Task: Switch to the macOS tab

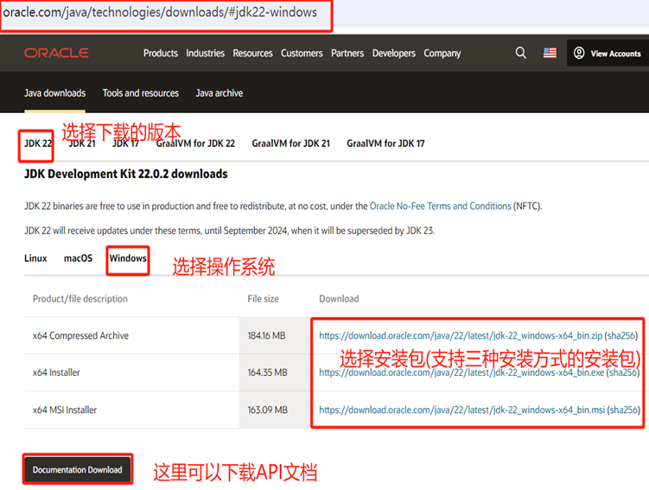Action: coord(79,258)
